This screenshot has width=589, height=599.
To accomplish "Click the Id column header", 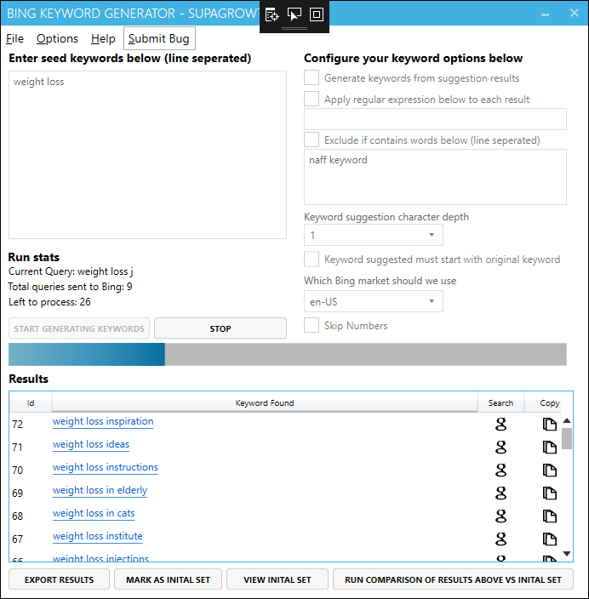I will click(31, 402).
